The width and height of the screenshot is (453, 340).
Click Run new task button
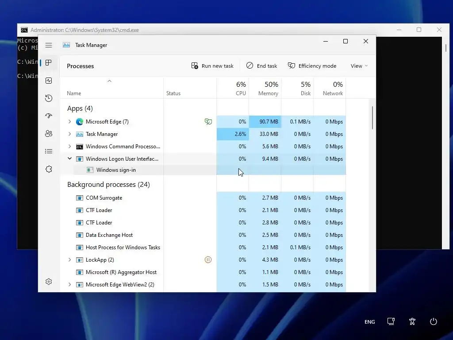(x=212, y=66)
